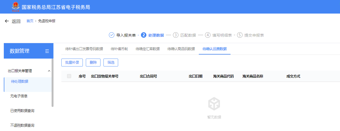Screen dimensions: 340x131
Task: Open 无电子信息 in sidebar
Action: pos(19,96)
